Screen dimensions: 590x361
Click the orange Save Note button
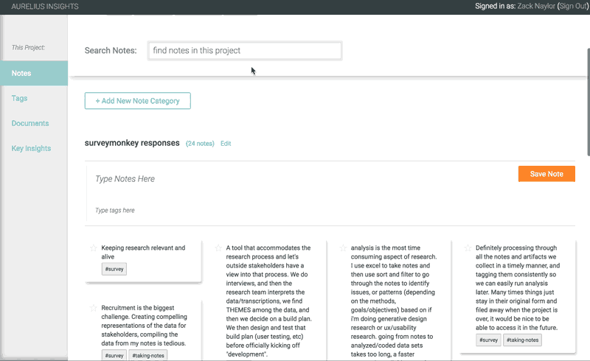546,174
